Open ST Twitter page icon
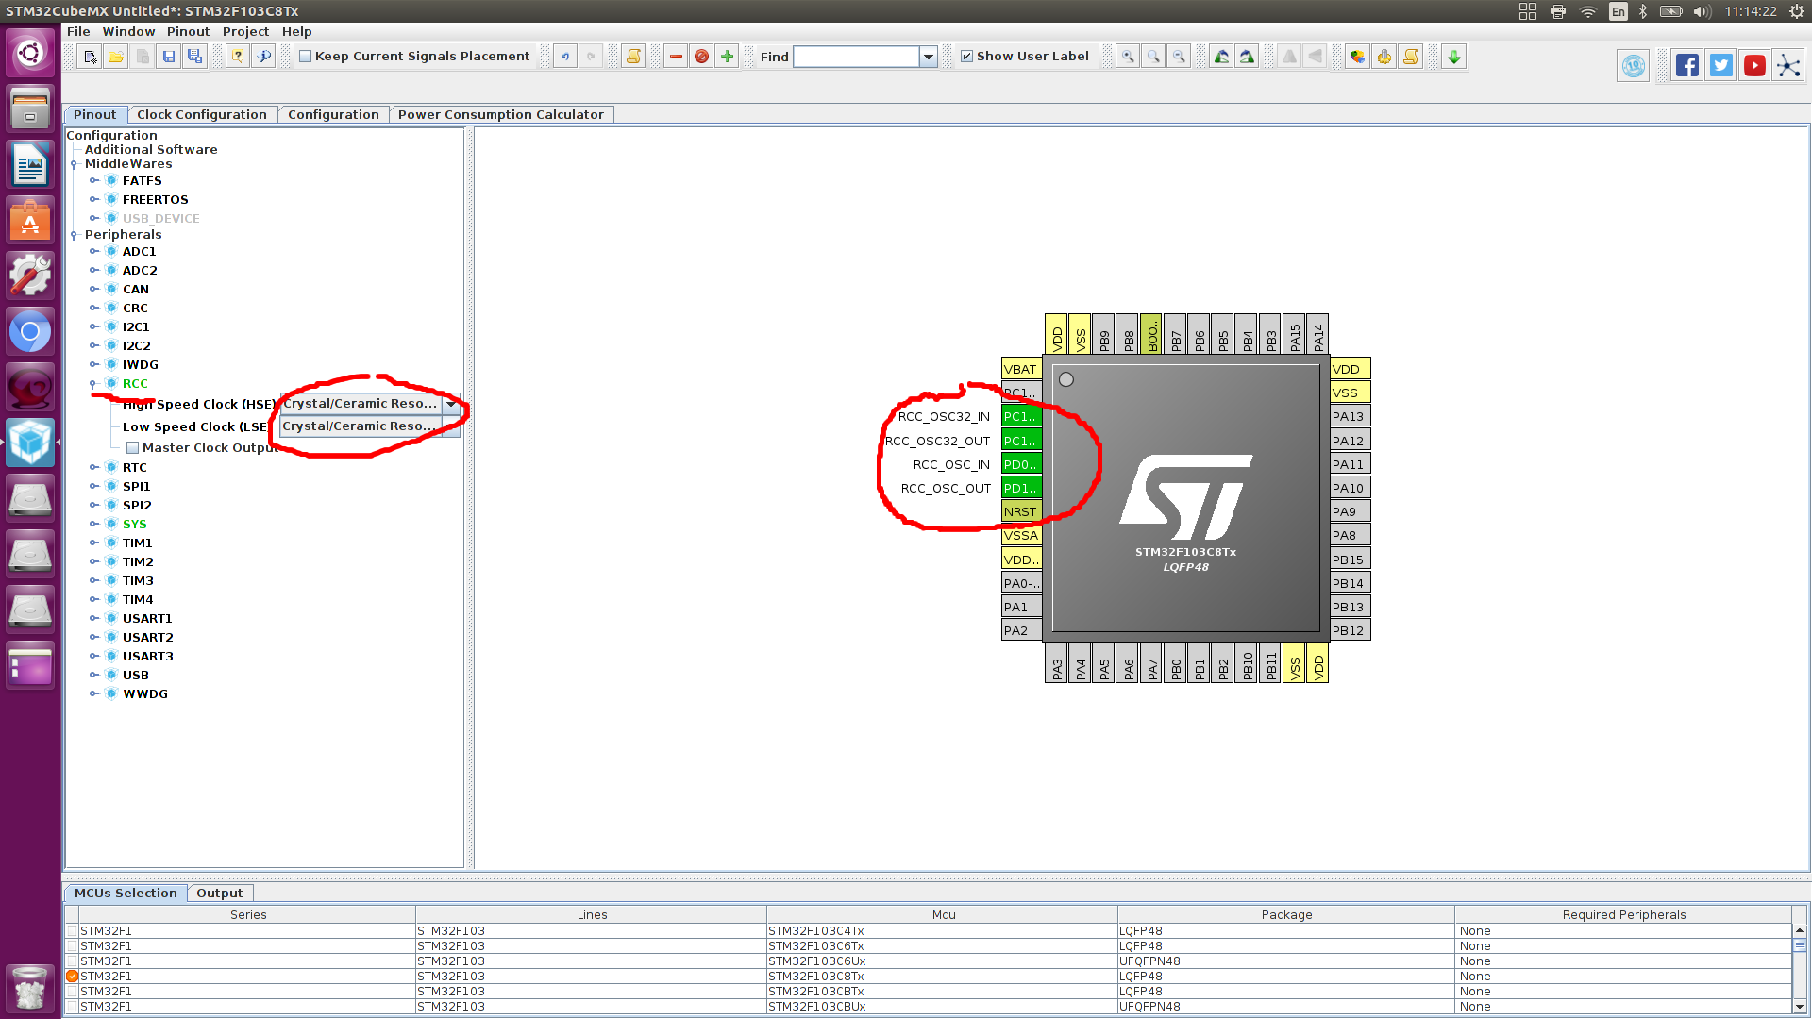The width and height of the screenshot is (1812, 1019). point(1721,65)
